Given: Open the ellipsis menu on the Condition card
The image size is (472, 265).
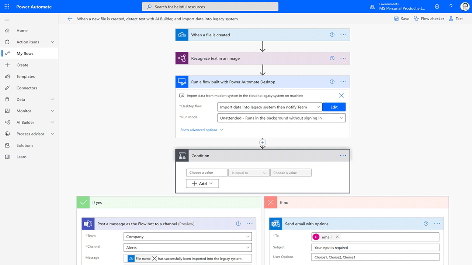Looking at the screenshot, I should pyautogui.click(x=343, y=155).
